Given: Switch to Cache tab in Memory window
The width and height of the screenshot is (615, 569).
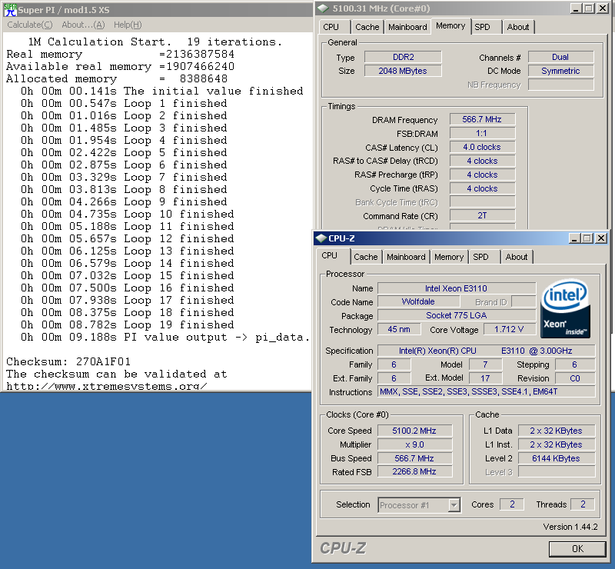Looking at the screenshot, I should [367, 27].
